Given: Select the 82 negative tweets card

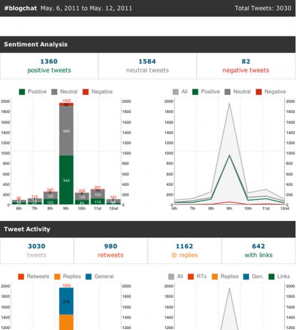Looking at the screenshot, I should [x=246, y=66].
